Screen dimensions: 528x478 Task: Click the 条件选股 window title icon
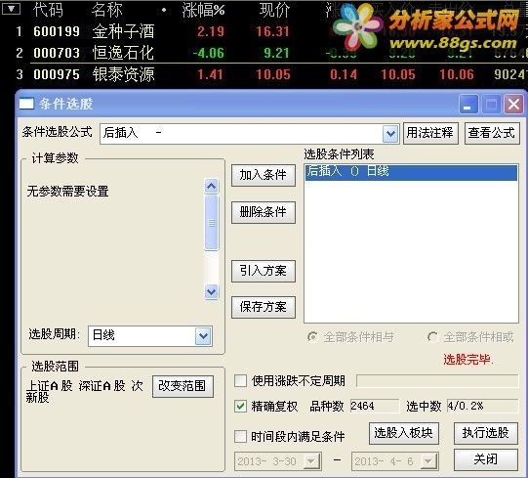point(26,104)
